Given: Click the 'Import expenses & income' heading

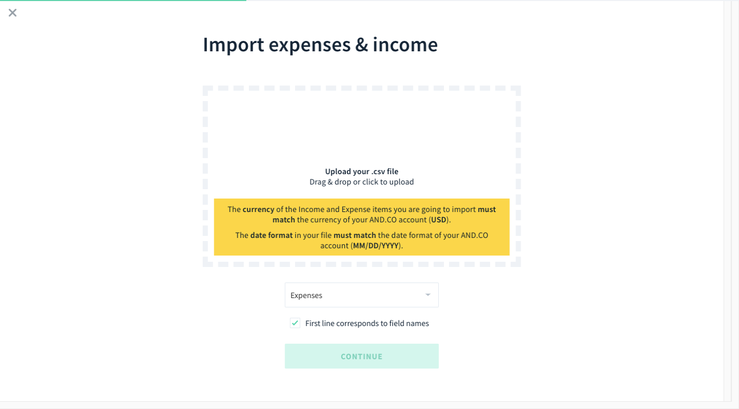Looking at the screenshot, I should (x=320, y=45).
